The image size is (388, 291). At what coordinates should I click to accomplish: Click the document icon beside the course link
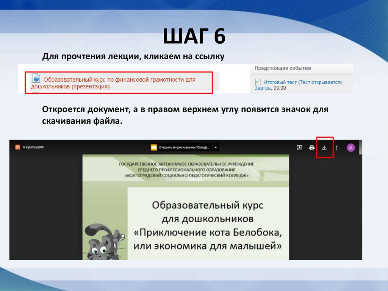[36, 79]
